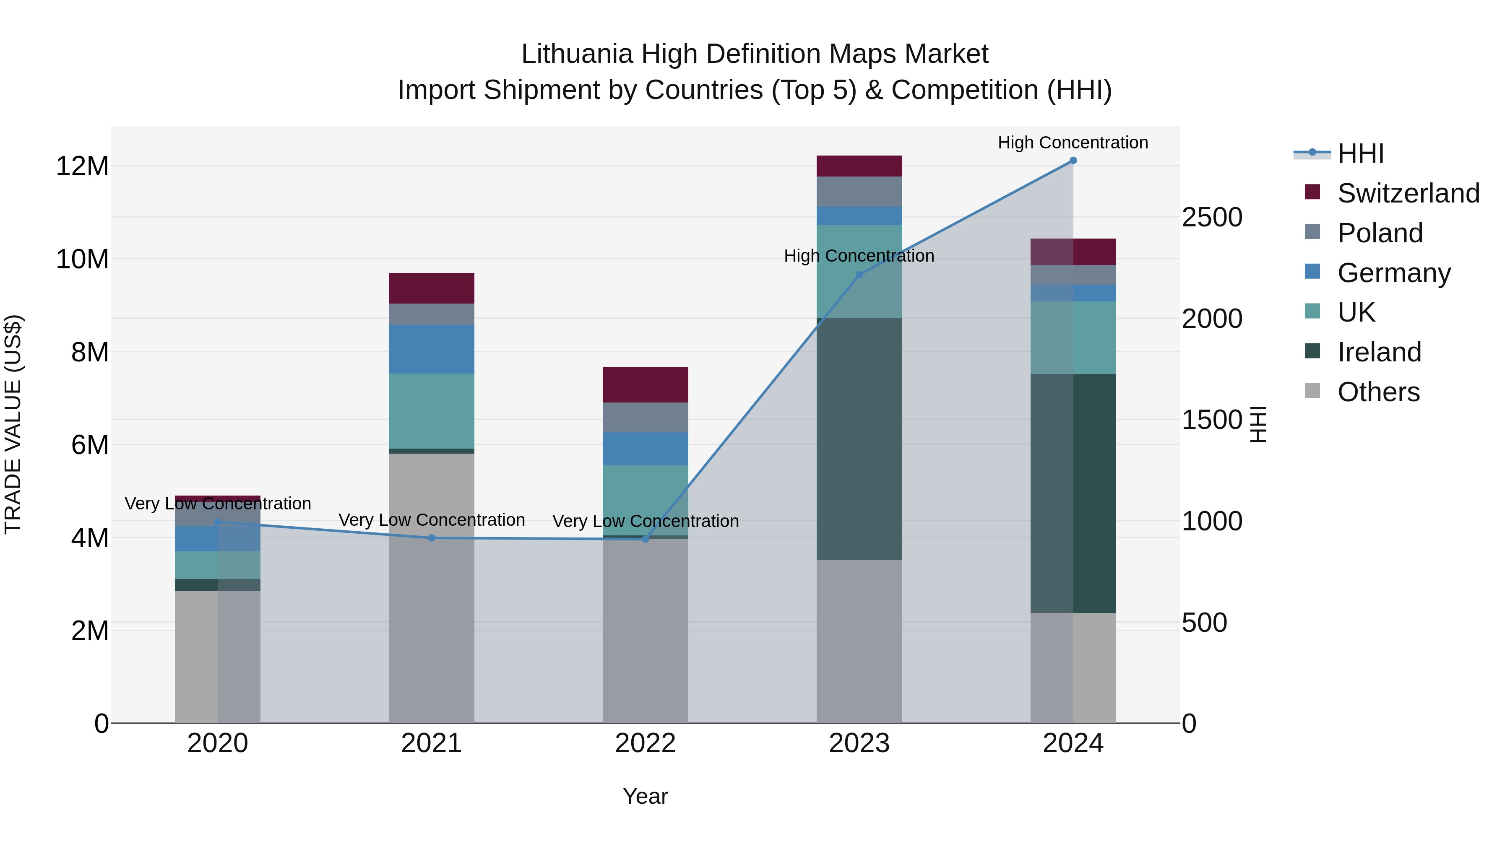Screen dimensions: 1510x849
Task: Click the rotated HHI right axis title
Action: tap(1258, 424)
